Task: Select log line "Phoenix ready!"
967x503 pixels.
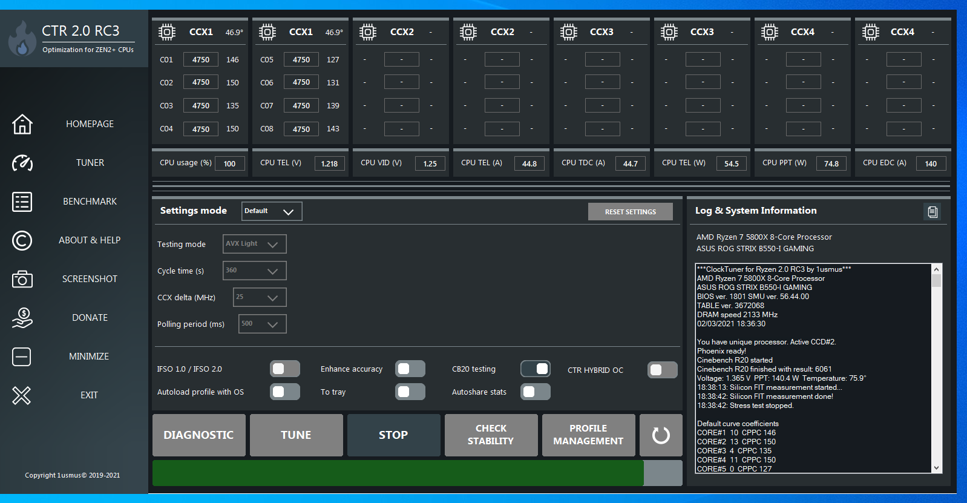Action: point(721,351)
